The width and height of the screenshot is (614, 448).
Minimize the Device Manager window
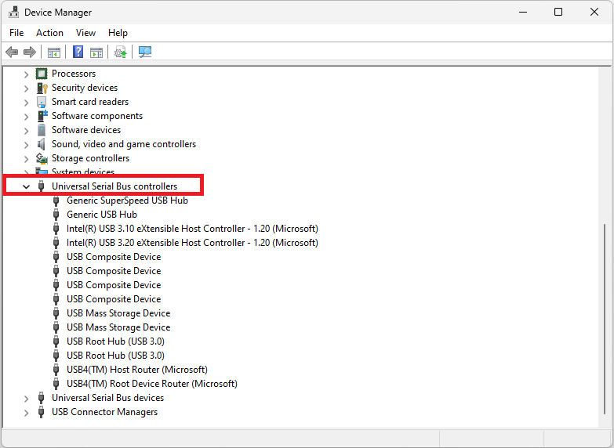coord(523,12)
